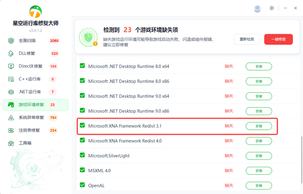Toggle the Microsoft.SilverLight checkbox
The image size is (303, 194).
(82, 155)
